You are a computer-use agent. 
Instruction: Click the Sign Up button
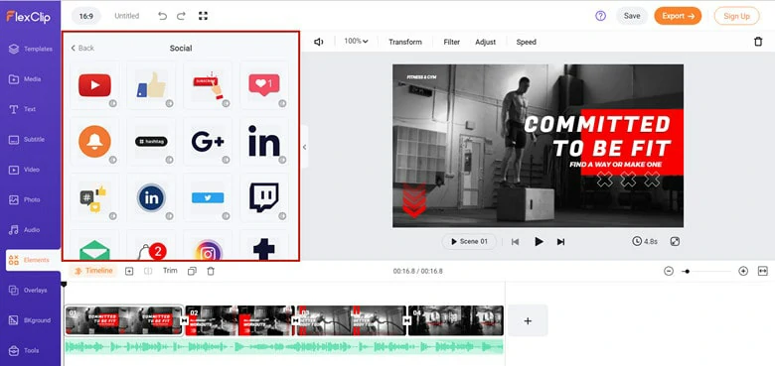(x=736, y=16)
